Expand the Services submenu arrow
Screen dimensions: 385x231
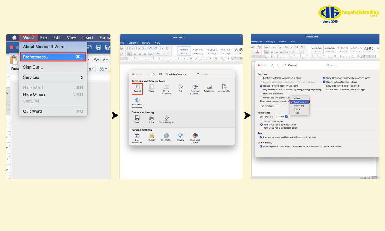(82, 77)
